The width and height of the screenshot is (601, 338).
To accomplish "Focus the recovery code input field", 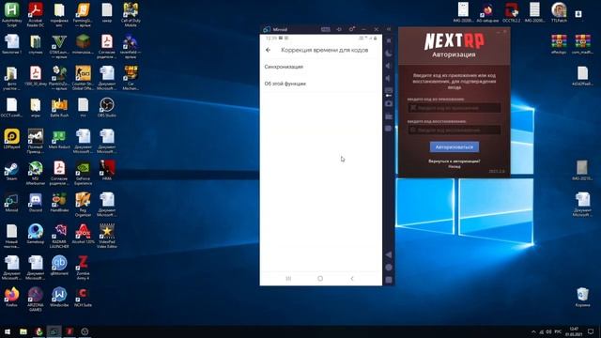I will pos(455,130).
